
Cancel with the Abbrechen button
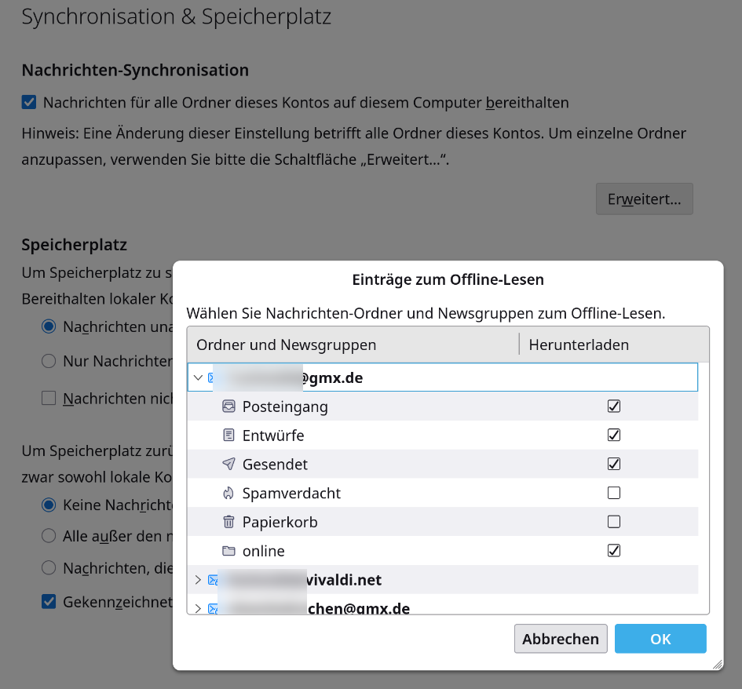coord(561,639)
